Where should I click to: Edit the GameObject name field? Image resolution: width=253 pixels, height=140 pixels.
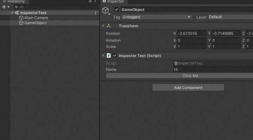pos(187,10)
